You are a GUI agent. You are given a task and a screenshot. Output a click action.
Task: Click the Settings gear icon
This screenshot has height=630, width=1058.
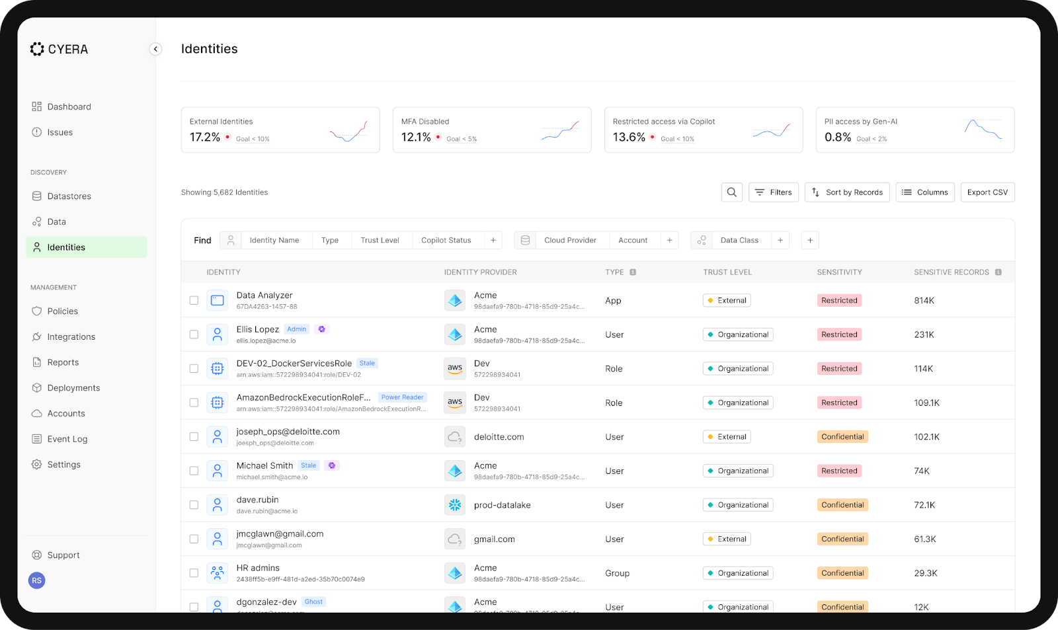tap(37, 465)
